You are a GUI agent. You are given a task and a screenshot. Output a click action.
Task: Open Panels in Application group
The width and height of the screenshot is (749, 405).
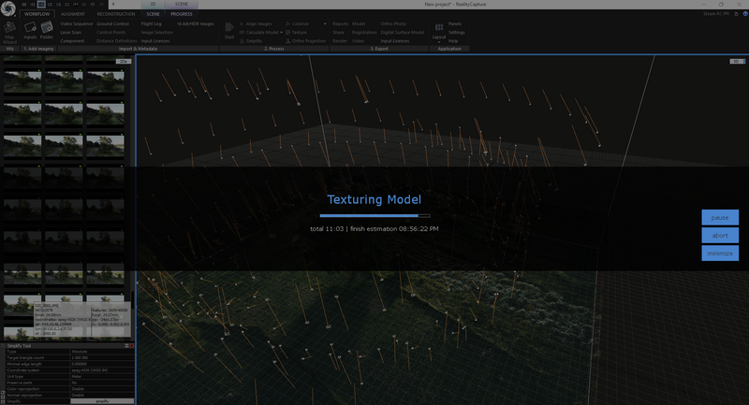(455, 24)
